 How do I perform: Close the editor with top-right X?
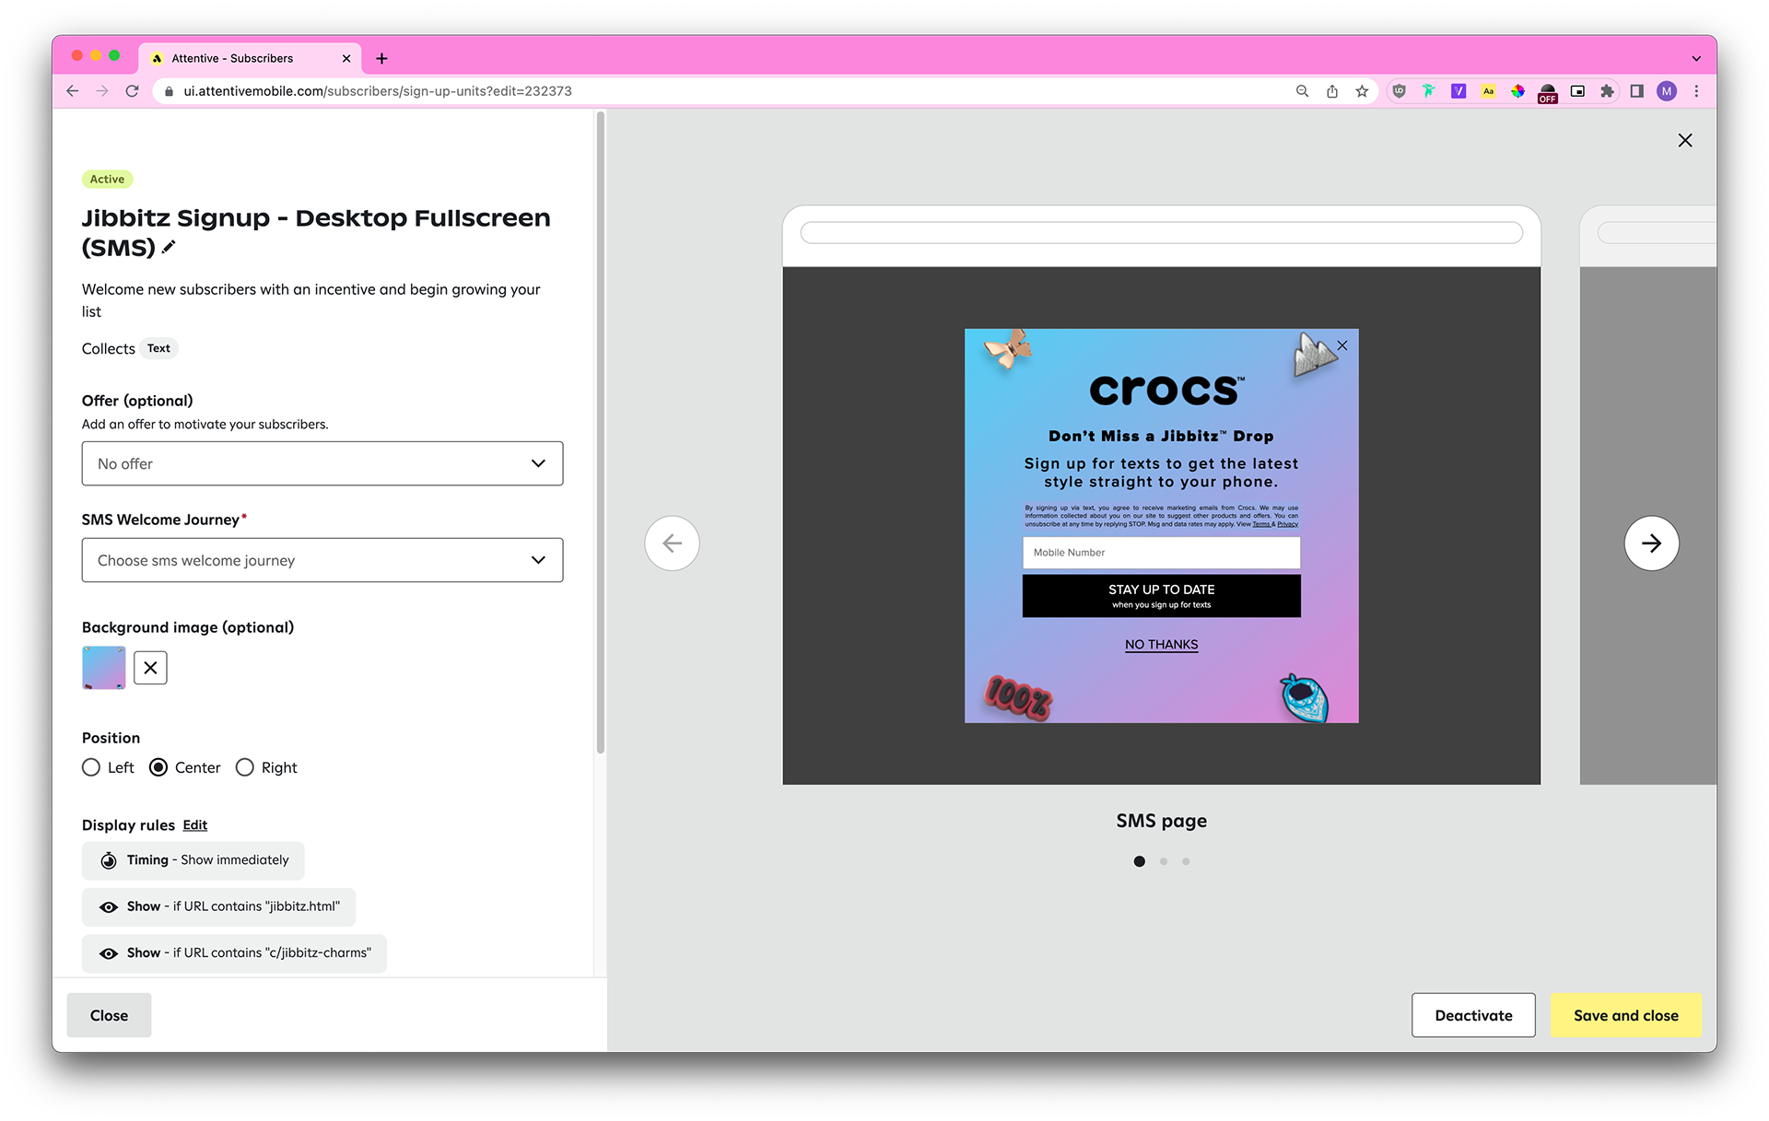pos(1684,140)
